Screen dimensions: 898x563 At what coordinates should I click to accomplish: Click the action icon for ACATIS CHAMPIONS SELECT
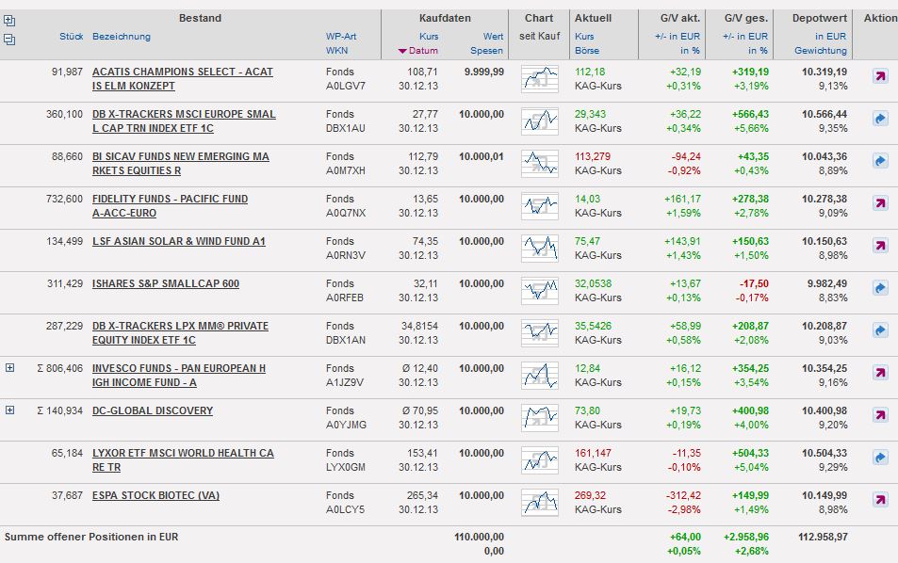[880, 76]
